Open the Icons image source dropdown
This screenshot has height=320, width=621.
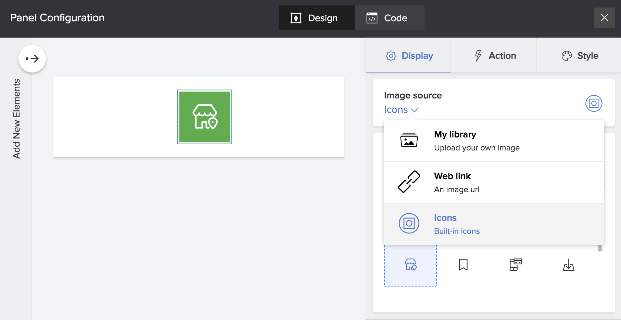(x=401, y=110)
